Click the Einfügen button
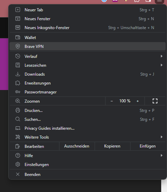167x192 pixels. pos(148,146)
